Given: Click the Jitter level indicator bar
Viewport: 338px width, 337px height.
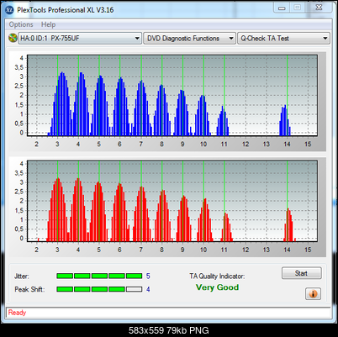Looking at the screenshot, I should [x=99, y=276].
